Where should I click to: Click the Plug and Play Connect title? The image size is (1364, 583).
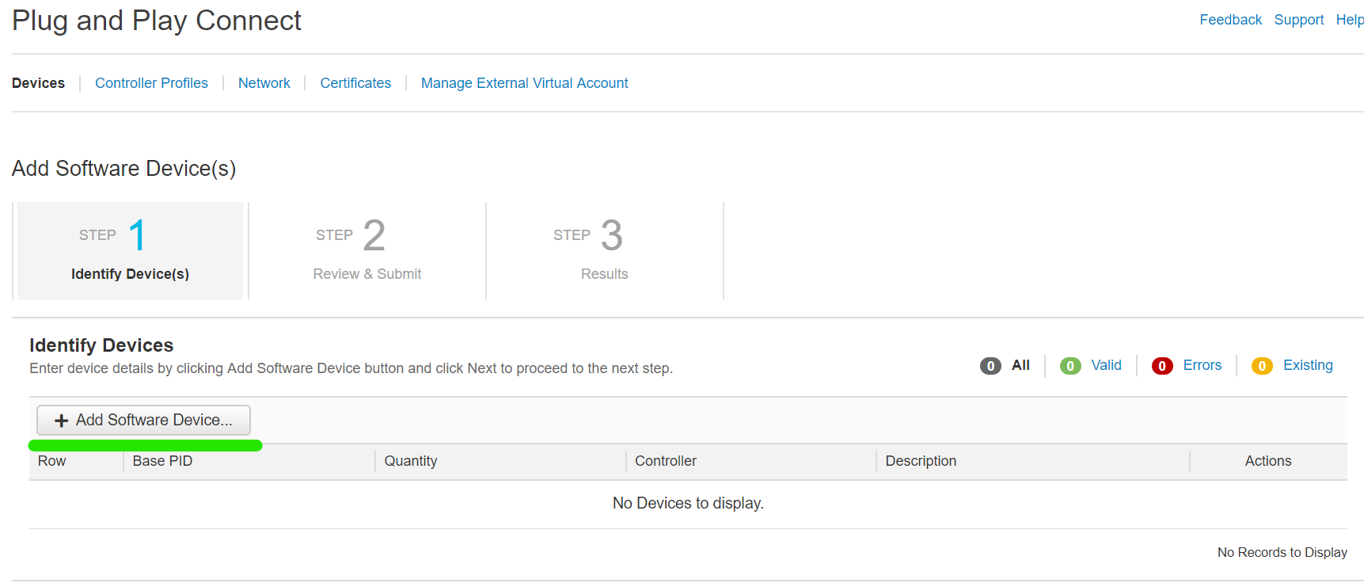(x=157, y=21)
